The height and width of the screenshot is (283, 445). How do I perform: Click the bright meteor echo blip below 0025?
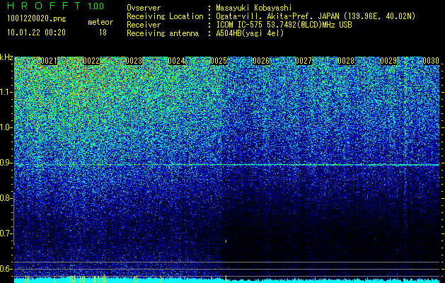click(226, 241)
